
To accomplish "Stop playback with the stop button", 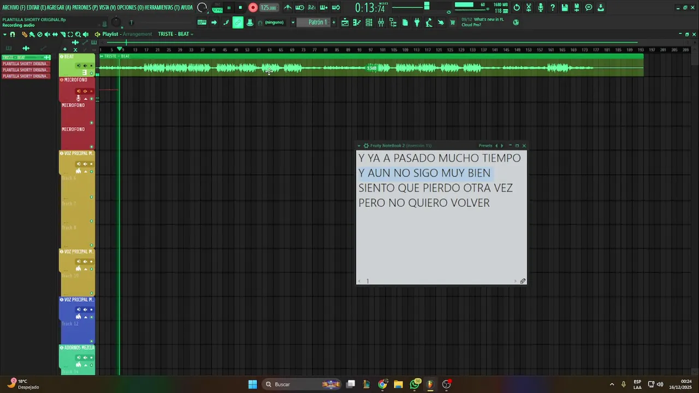I will 240,8.
